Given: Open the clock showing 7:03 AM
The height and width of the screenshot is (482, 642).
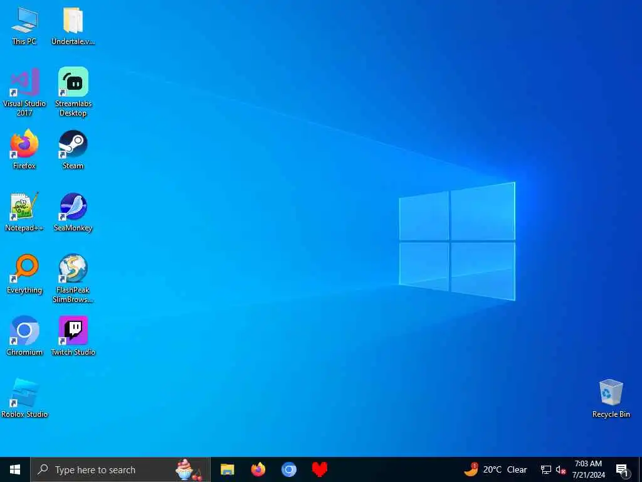Looking at the screenshot, I should [x=588, y=469].
